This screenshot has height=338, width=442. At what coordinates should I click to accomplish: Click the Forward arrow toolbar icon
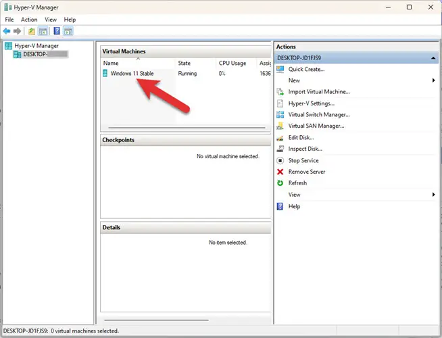(x=17, y=31)
